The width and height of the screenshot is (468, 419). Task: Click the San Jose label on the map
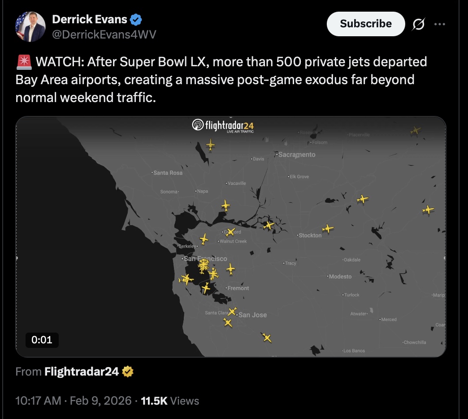click(252, 315)
